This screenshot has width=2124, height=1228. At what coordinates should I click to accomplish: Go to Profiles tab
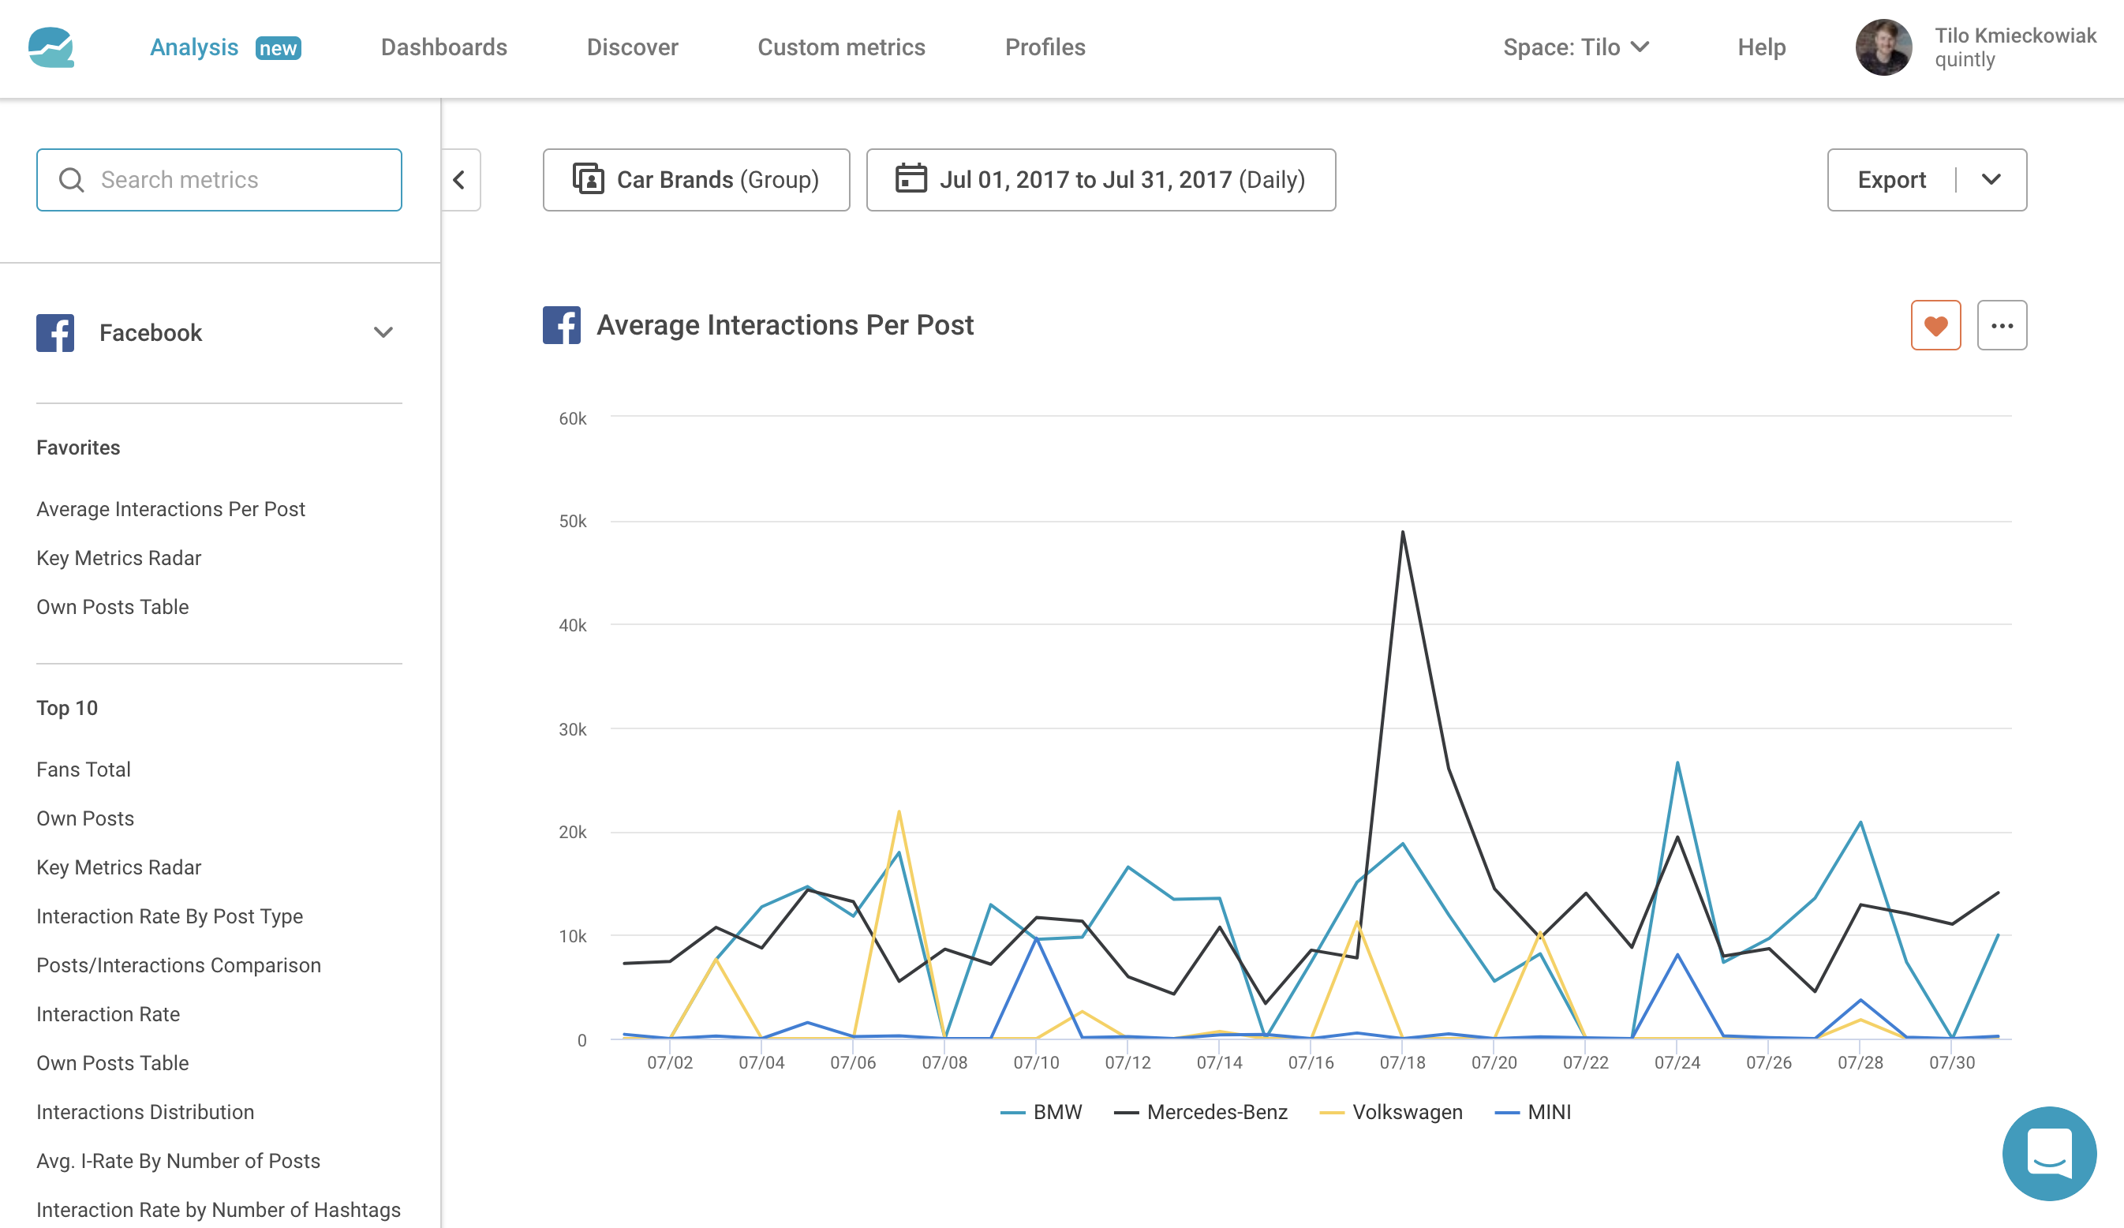1045,47
